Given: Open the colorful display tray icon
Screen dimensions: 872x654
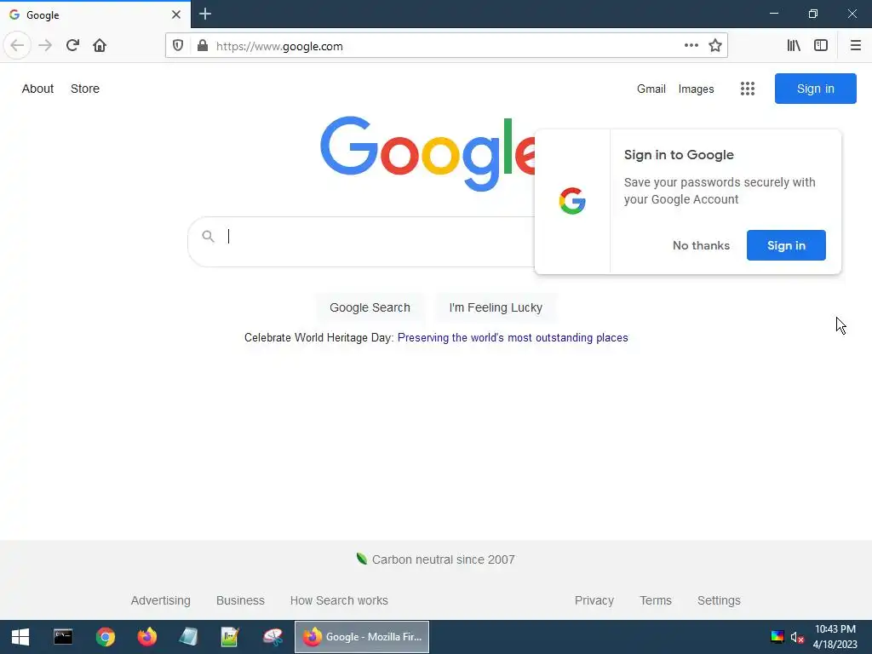Looking at the screenshot, I should tap(777, 637).
